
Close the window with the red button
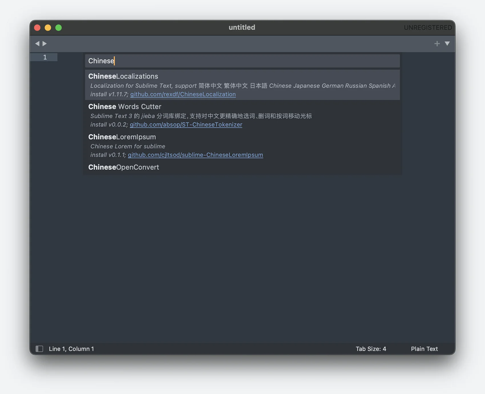tap(37, 27)
